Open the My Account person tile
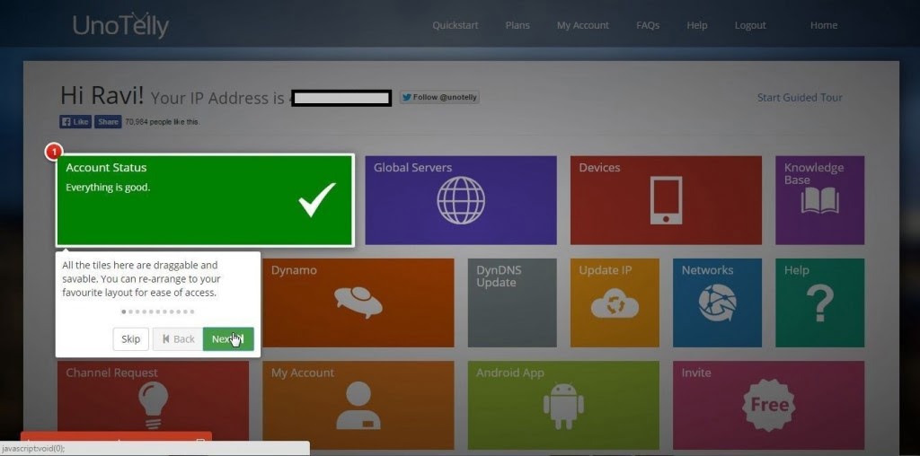The height and width of the screenshot is (456, 920). click(x=358, y=405)
